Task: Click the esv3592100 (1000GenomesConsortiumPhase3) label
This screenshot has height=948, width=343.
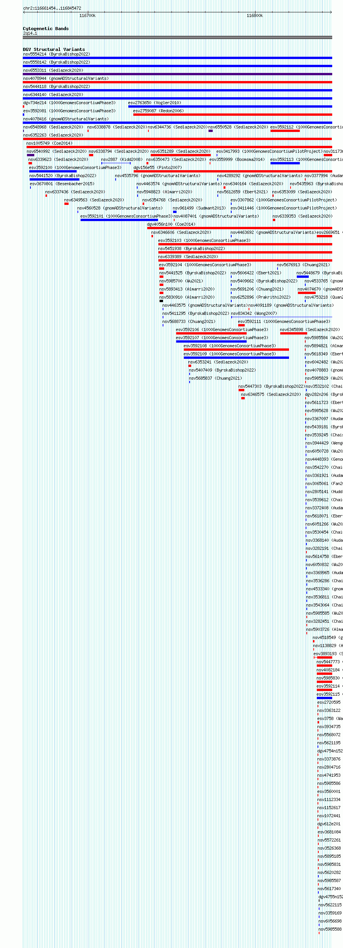Action: [75, 168]
